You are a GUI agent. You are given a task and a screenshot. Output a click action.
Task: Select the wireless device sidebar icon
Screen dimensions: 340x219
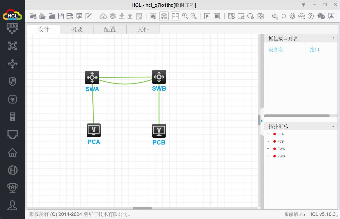point(12,99)
